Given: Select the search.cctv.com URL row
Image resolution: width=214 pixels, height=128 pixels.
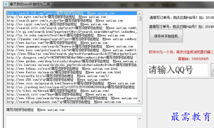Looking at the screenshot, I should (72, 28).
